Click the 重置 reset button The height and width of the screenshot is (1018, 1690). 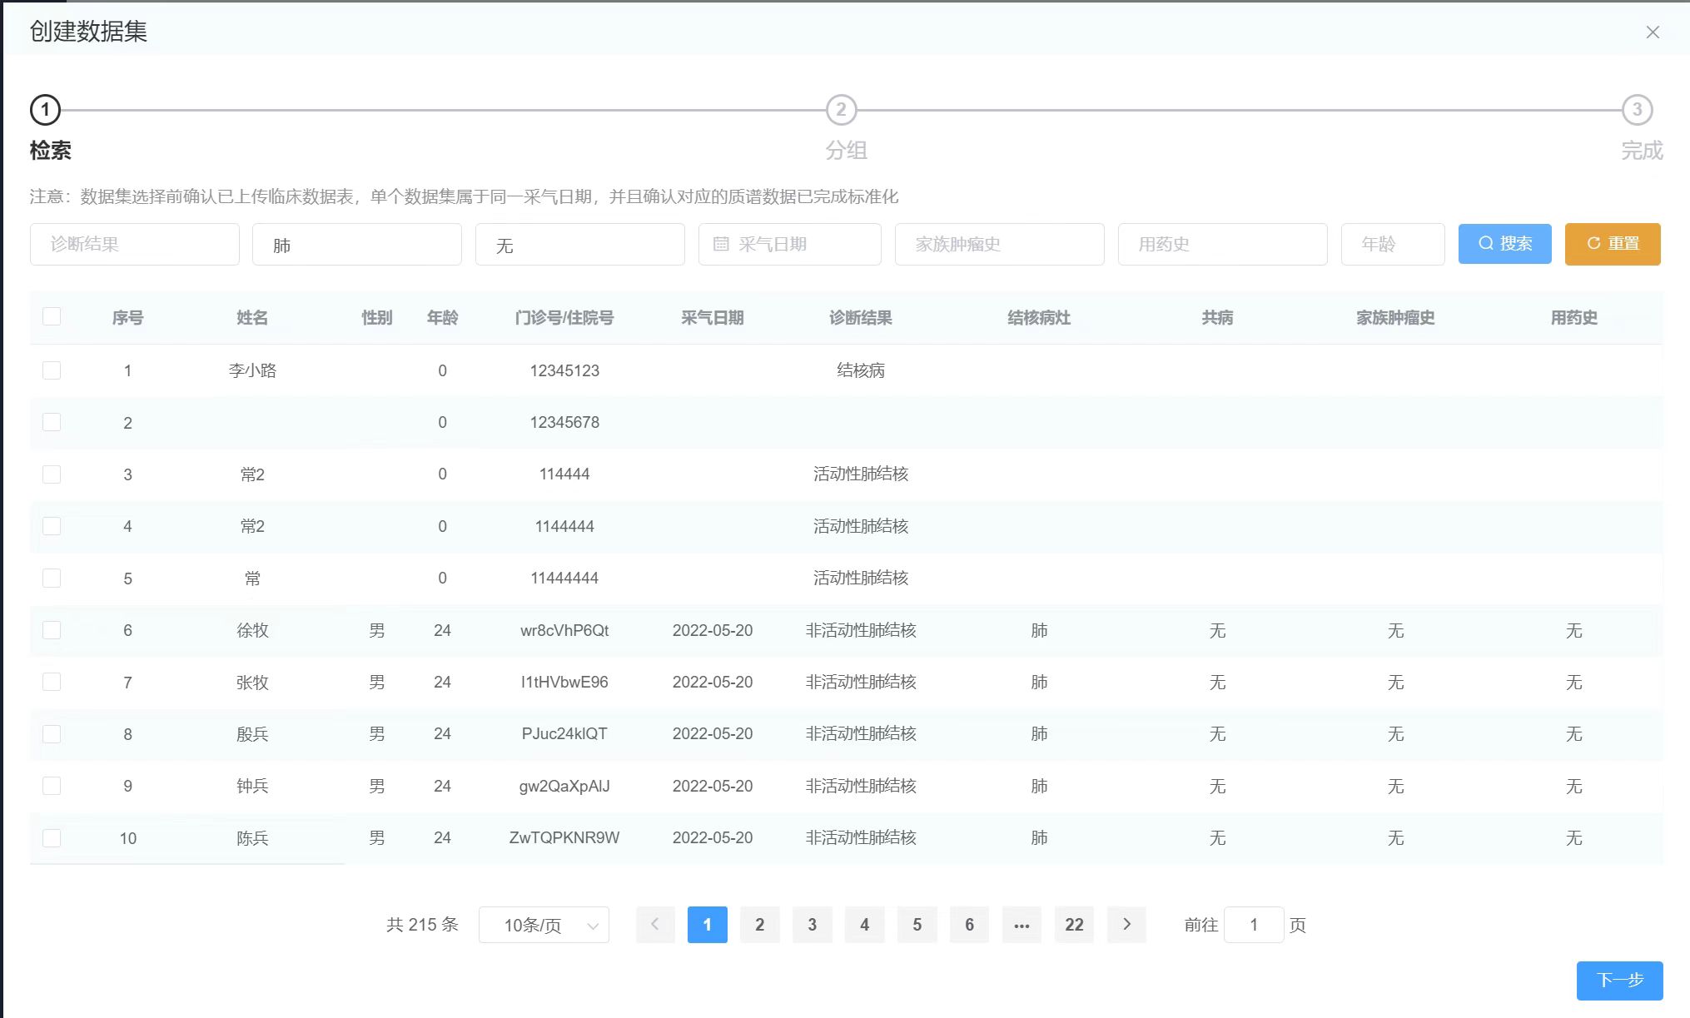click(x=1613, y=243)
